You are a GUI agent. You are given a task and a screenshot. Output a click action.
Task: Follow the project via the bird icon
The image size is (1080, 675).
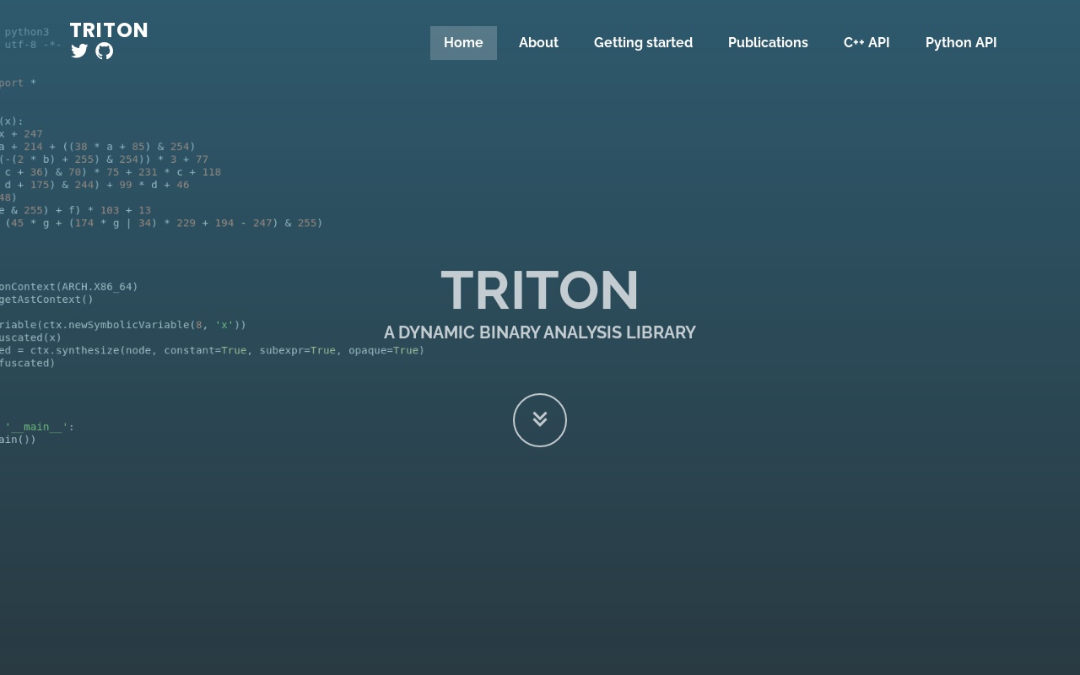(x=79, y=51)
